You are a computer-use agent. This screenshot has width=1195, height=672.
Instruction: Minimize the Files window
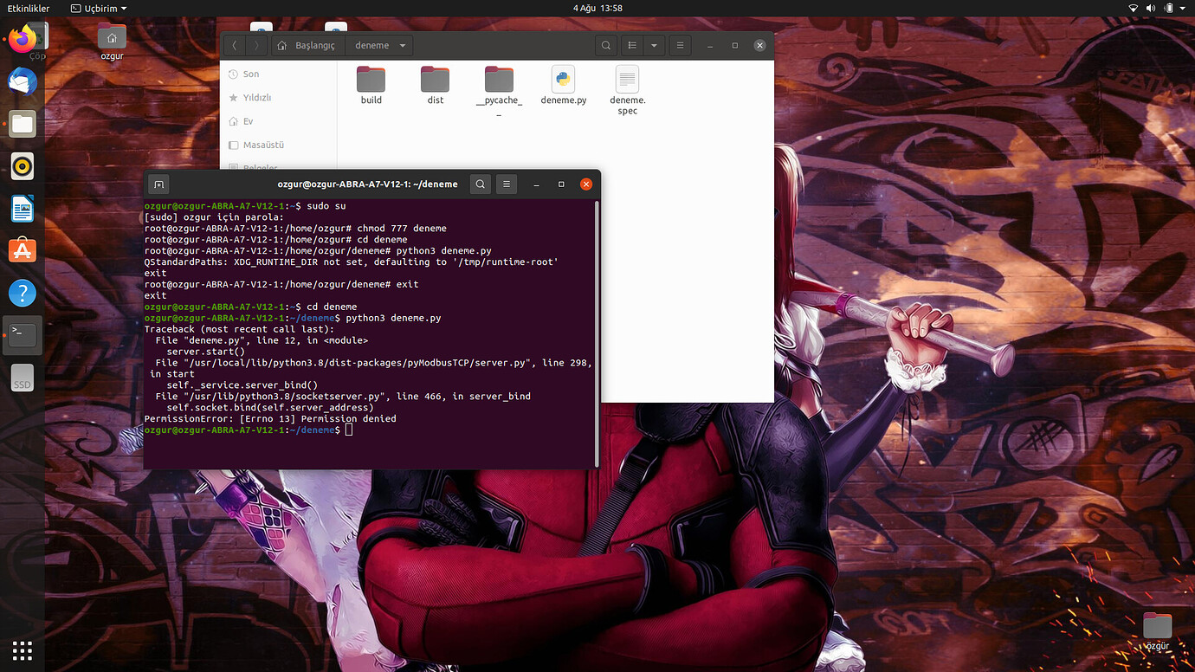coord(710,45)
